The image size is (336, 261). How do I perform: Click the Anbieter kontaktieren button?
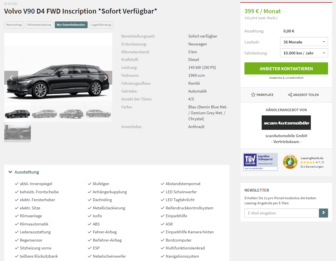tap(286, 69)
